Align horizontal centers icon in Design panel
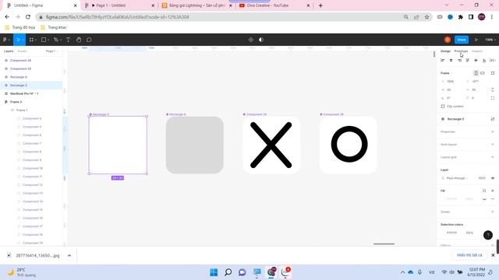Image resolution: width=499 pixels, height=280 pixels. pyautogui.click(x=451, y=61)
